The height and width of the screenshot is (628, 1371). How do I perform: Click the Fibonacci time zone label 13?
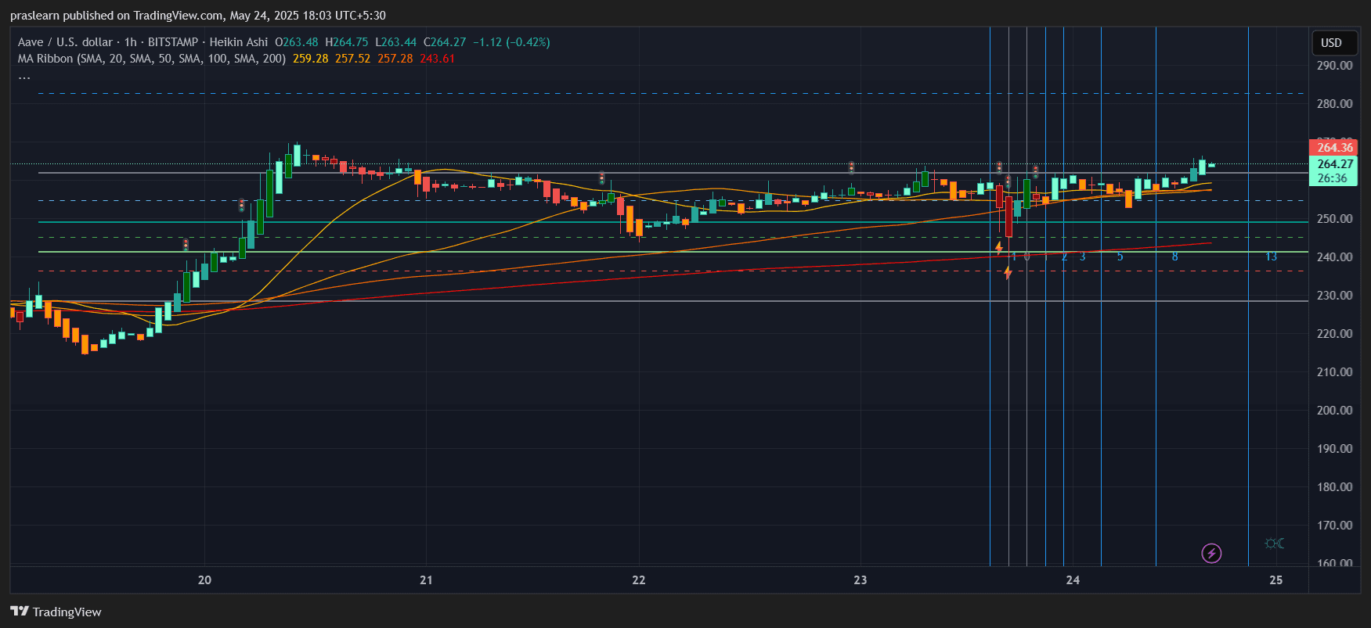(x=1271, y=257)
